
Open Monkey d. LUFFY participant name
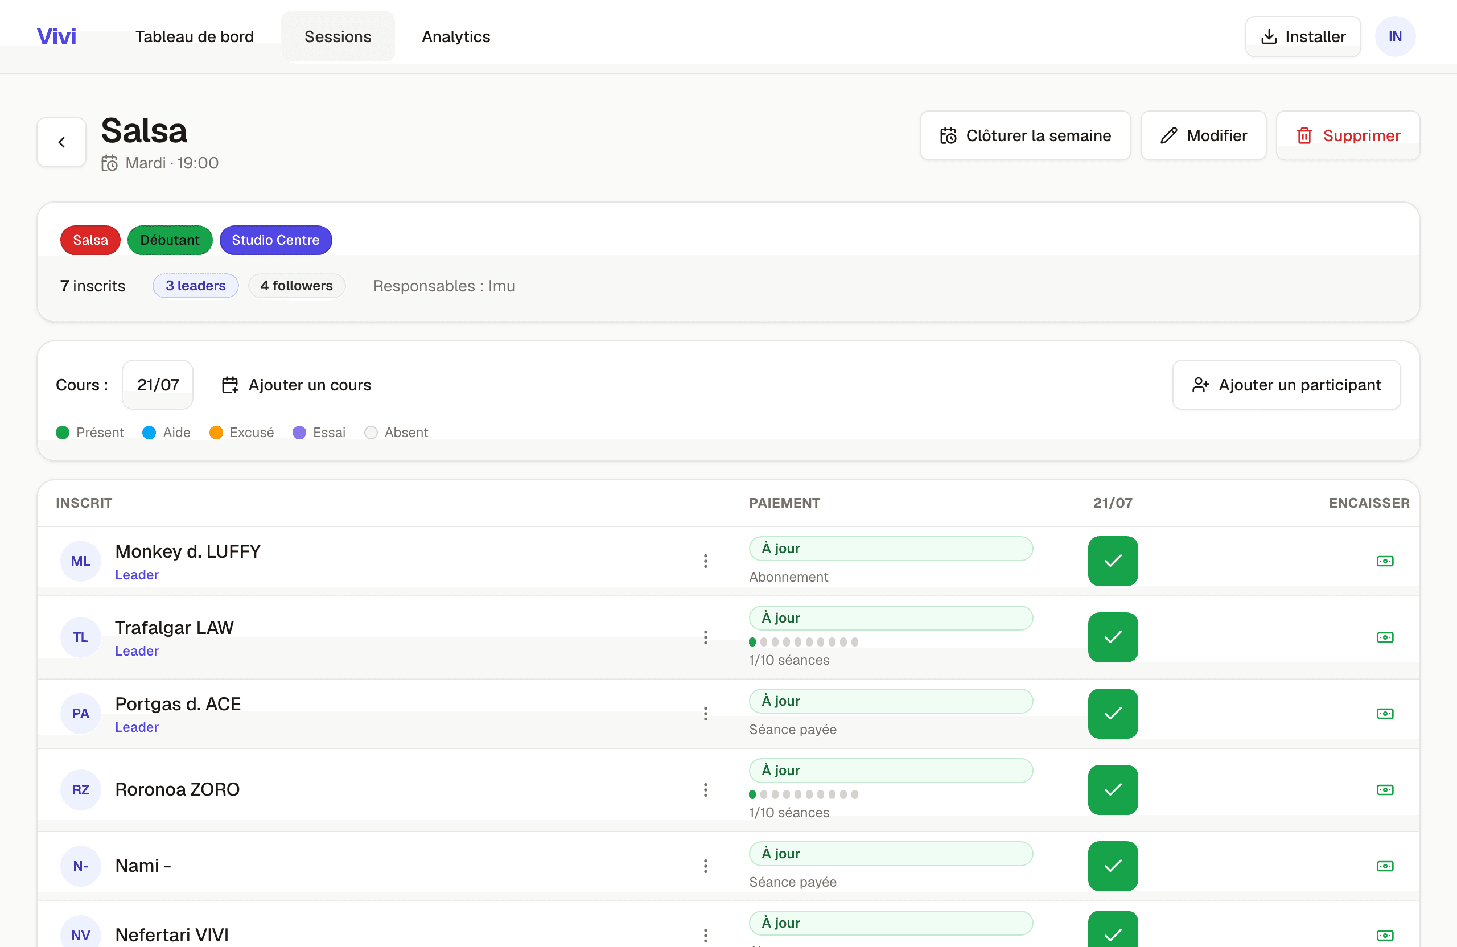pos(187,551)
